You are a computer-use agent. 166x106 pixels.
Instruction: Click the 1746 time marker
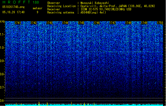97,23
